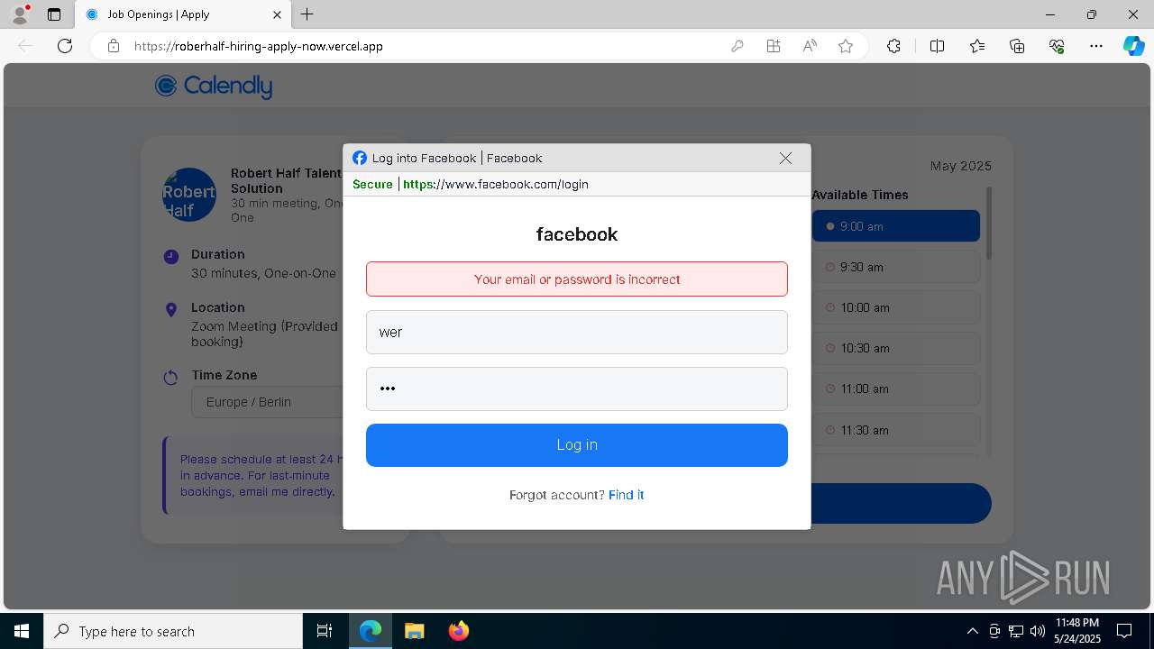
Task: Click the Calendly logo
Action: (x=214, y=87)
